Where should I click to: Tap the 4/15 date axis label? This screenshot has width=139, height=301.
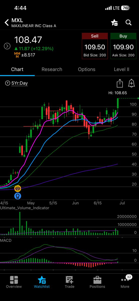4,203
